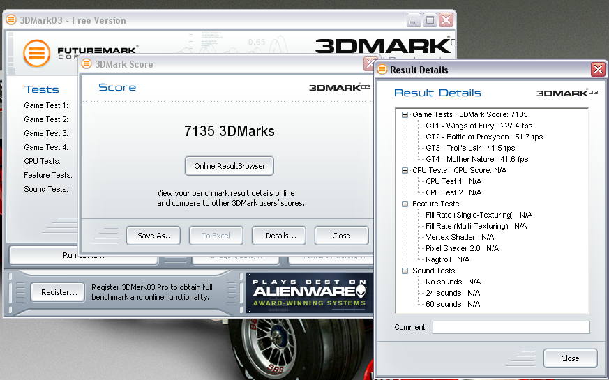Select GT3 - Troll's Lair row
Screen dimensions: 609x380
(x=470, y=148)
